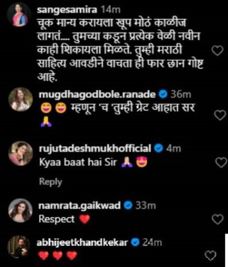Tap heart beside rujutadeshmukhofficial's comment

(221, 162)
